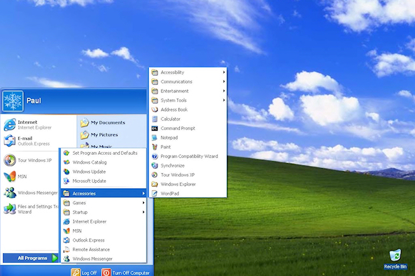The width and height of the screenshot is (415, 276).
Task: Click the Startup folder icon
Action: (67, 212)
